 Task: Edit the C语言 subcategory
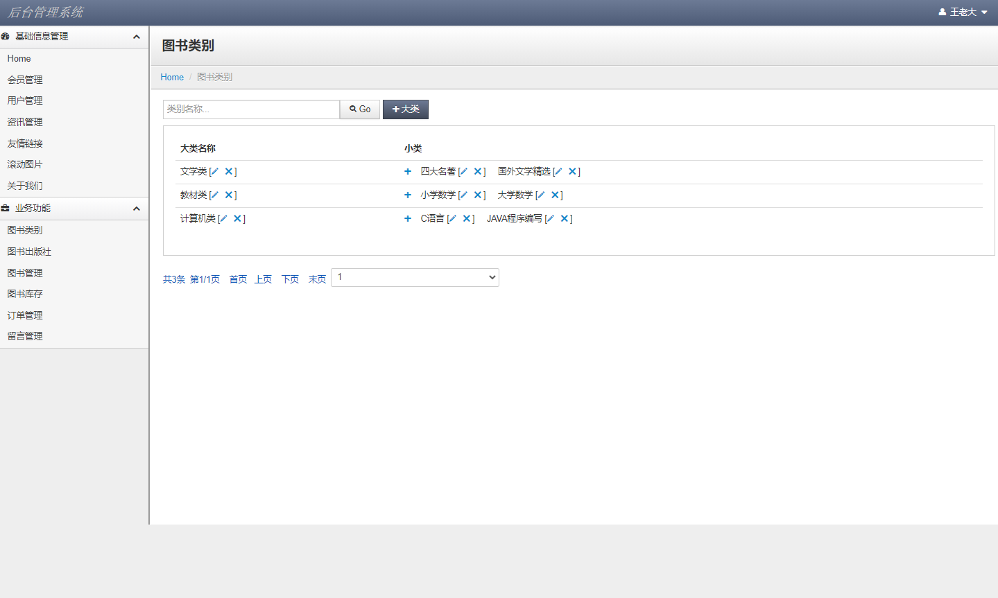451,218
